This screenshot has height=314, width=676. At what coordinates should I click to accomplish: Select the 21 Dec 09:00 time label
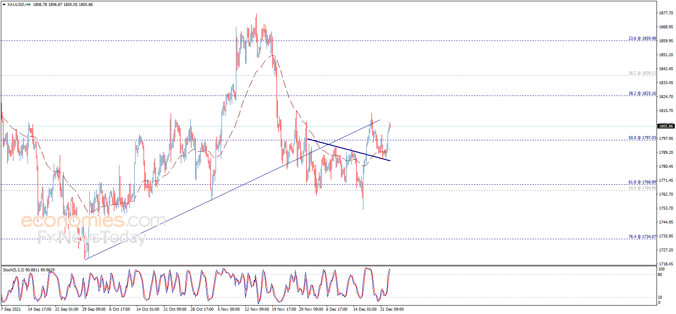(392, 309)
